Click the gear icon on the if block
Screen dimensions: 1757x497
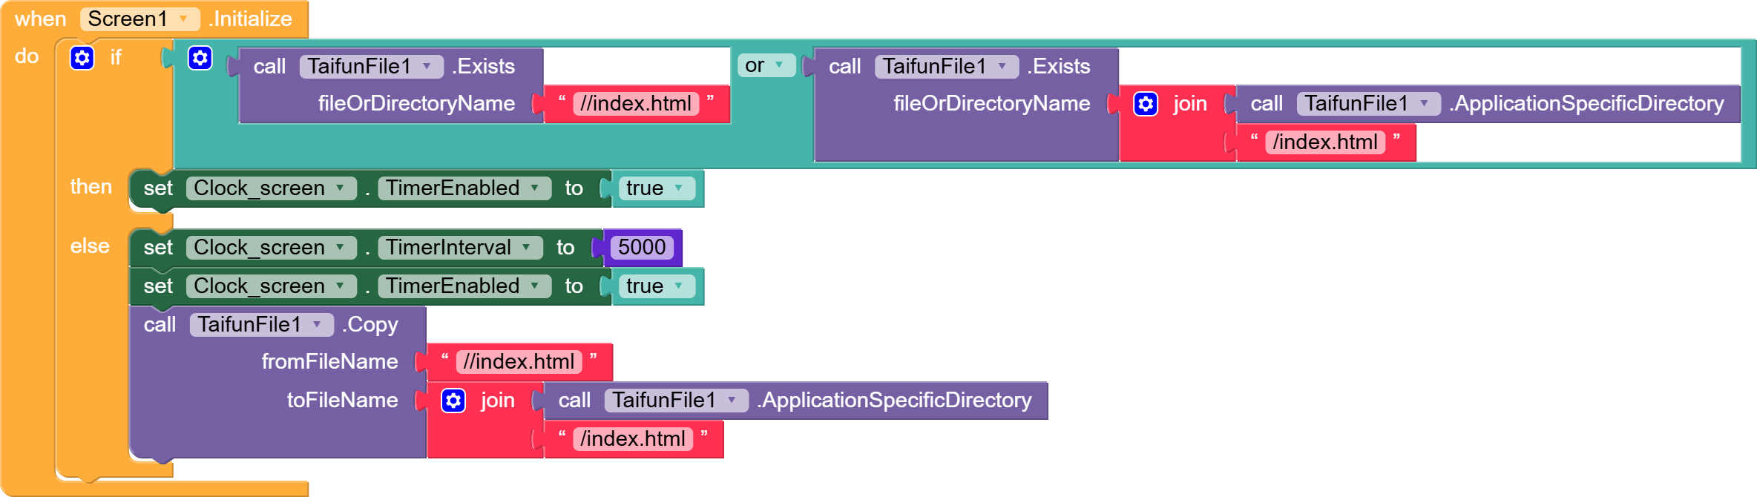click(82, 58)
